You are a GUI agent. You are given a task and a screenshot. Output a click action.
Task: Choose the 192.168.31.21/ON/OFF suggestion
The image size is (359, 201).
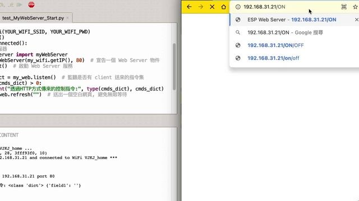click(294, 45)
